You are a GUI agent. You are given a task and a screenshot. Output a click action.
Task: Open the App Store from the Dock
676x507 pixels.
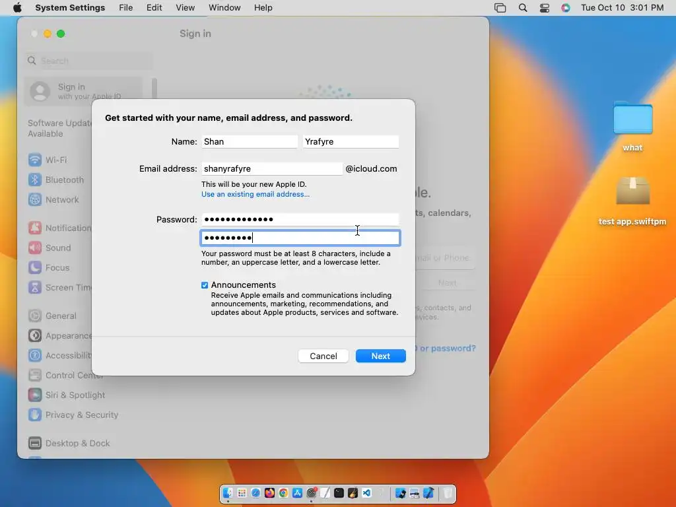pos(297,492)
